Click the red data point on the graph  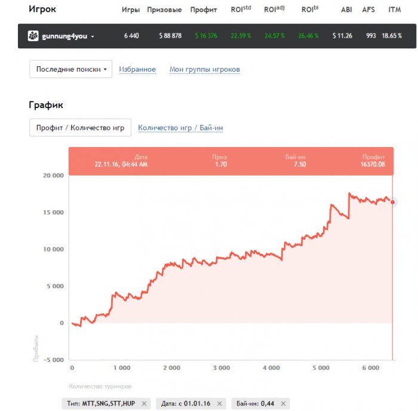[x=392, y=203]
